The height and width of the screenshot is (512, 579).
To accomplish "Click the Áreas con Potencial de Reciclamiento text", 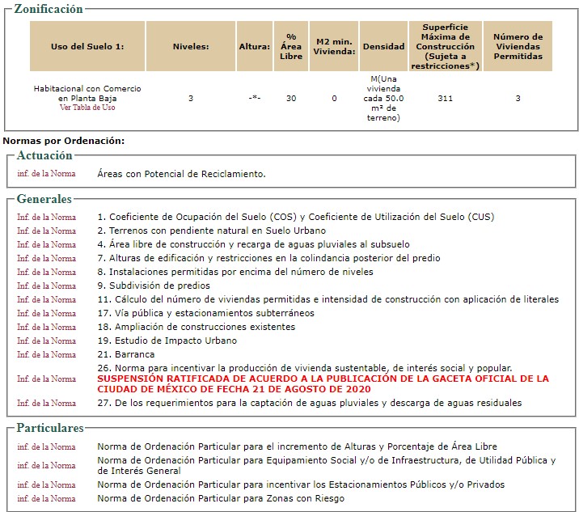I will tap(181, 174).
